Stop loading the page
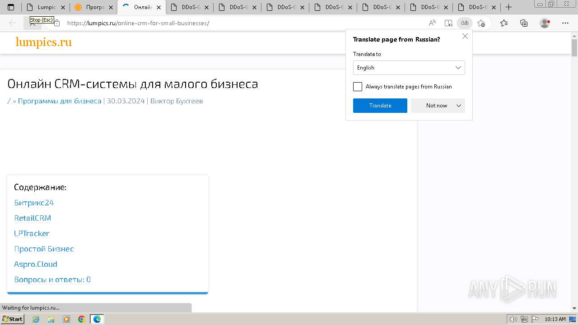 click(33, 23)
